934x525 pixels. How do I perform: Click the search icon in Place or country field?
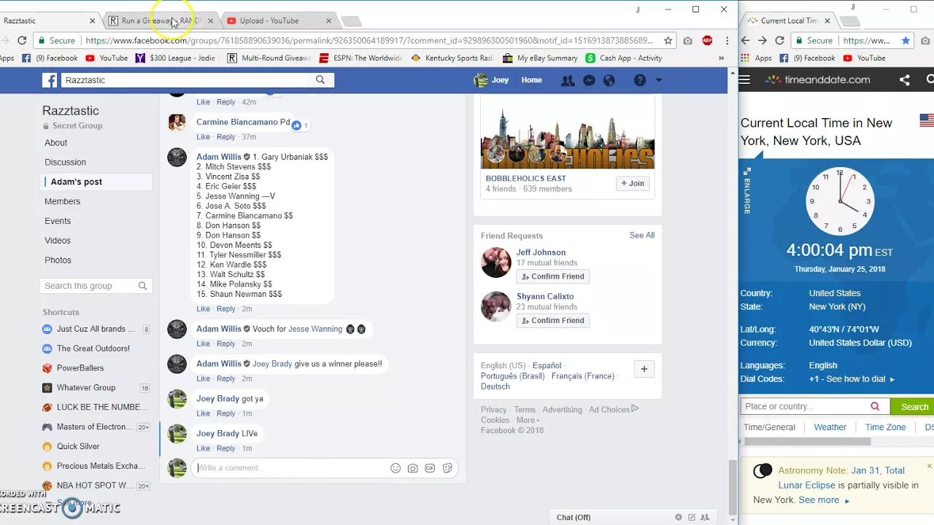[875, 406]
